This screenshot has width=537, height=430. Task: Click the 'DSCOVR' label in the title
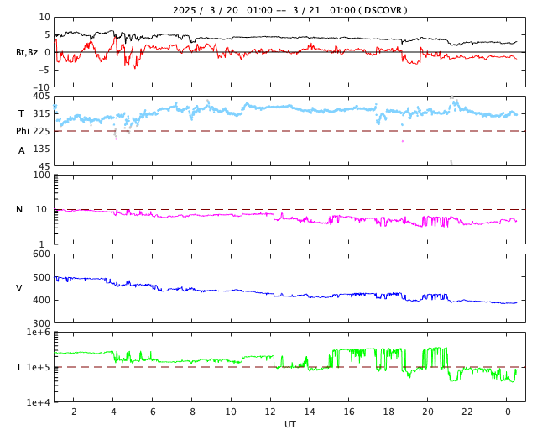tap(383, 10)
